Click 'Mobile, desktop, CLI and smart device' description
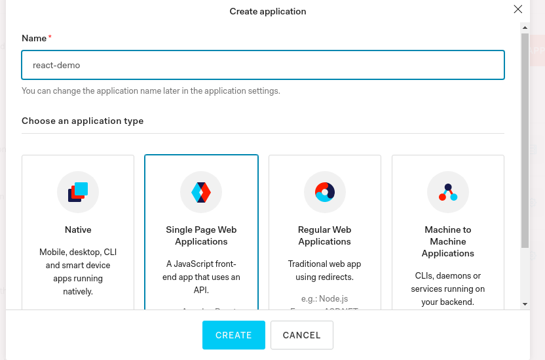The width and height of the screenshot is (545, 360). click(78, 271)
